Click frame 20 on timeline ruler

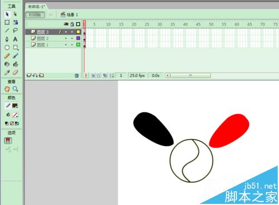[134, 25]
